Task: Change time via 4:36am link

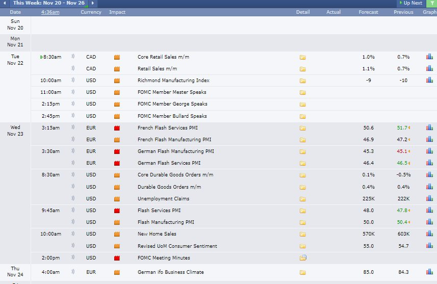Action: (x=50, y=12)
